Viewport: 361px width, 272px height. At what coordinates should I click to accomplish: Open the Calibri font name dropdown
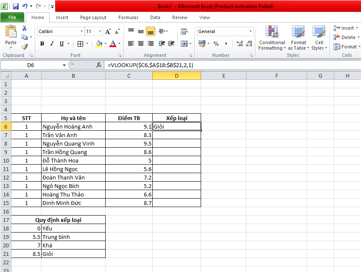[81, 31]
